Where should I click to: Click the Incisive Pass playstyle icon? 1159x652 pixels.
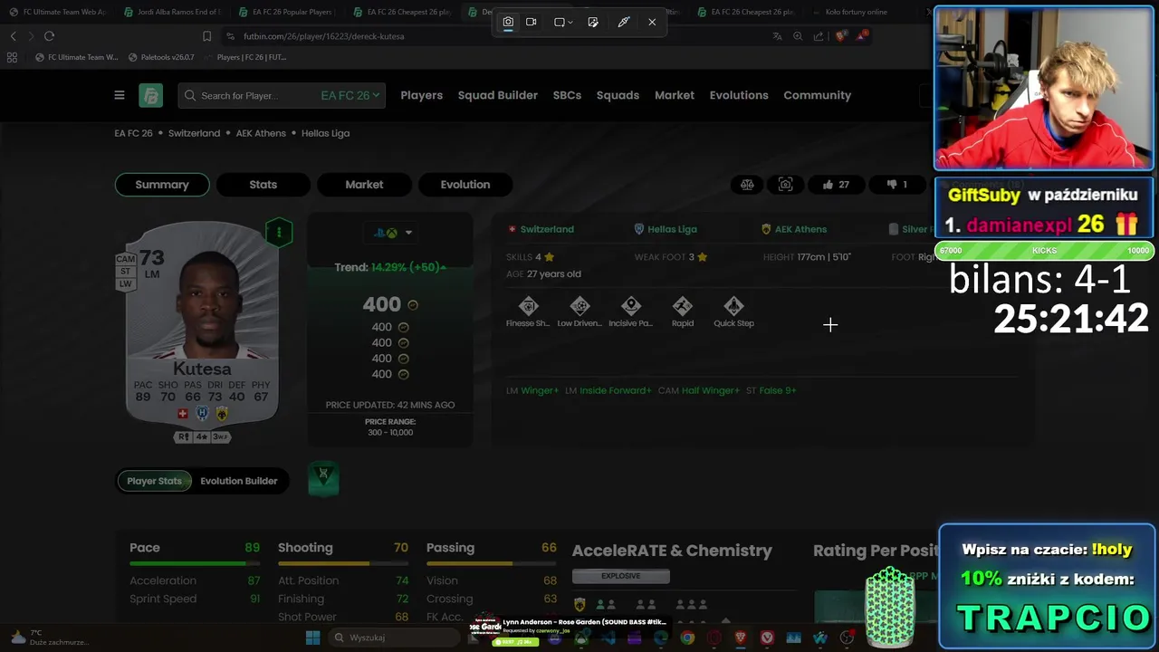pos(631,306)
